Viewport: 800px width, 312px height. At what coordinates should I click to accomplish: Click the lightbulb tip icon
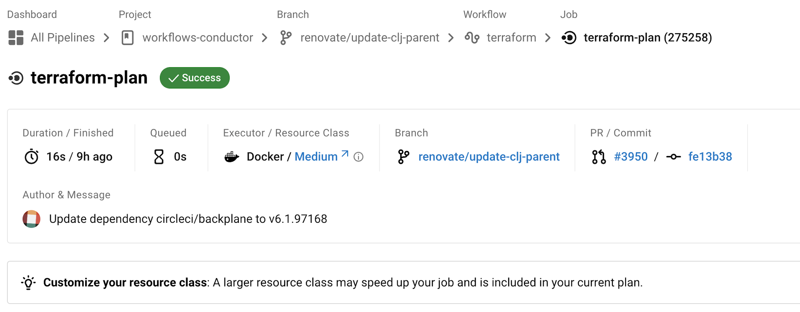pos(28,282)
